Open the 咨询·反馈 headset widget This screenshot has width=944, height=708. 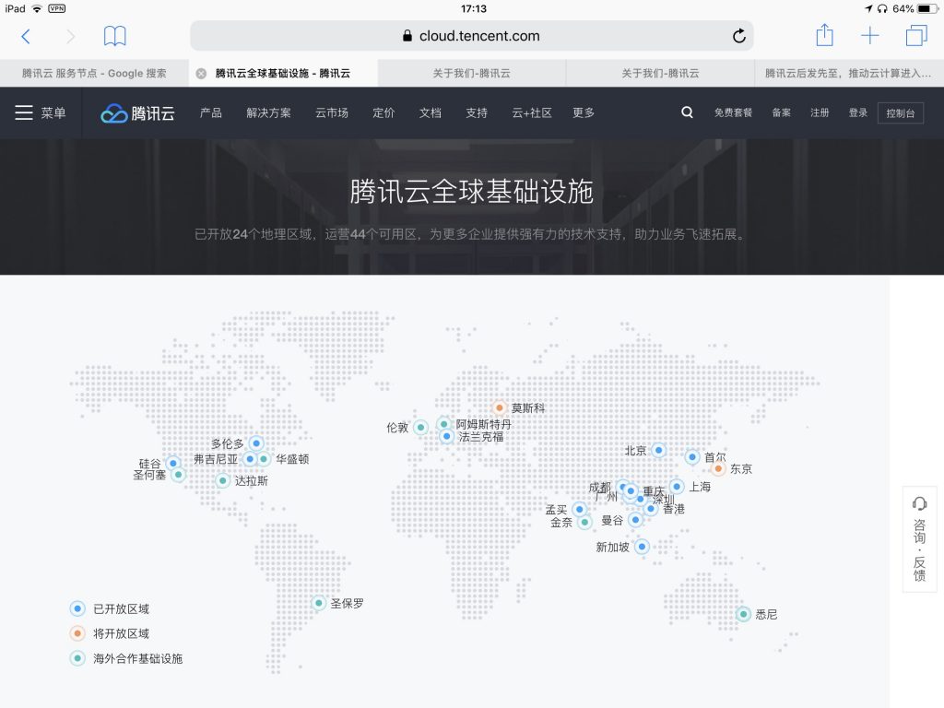click(919, 538)
